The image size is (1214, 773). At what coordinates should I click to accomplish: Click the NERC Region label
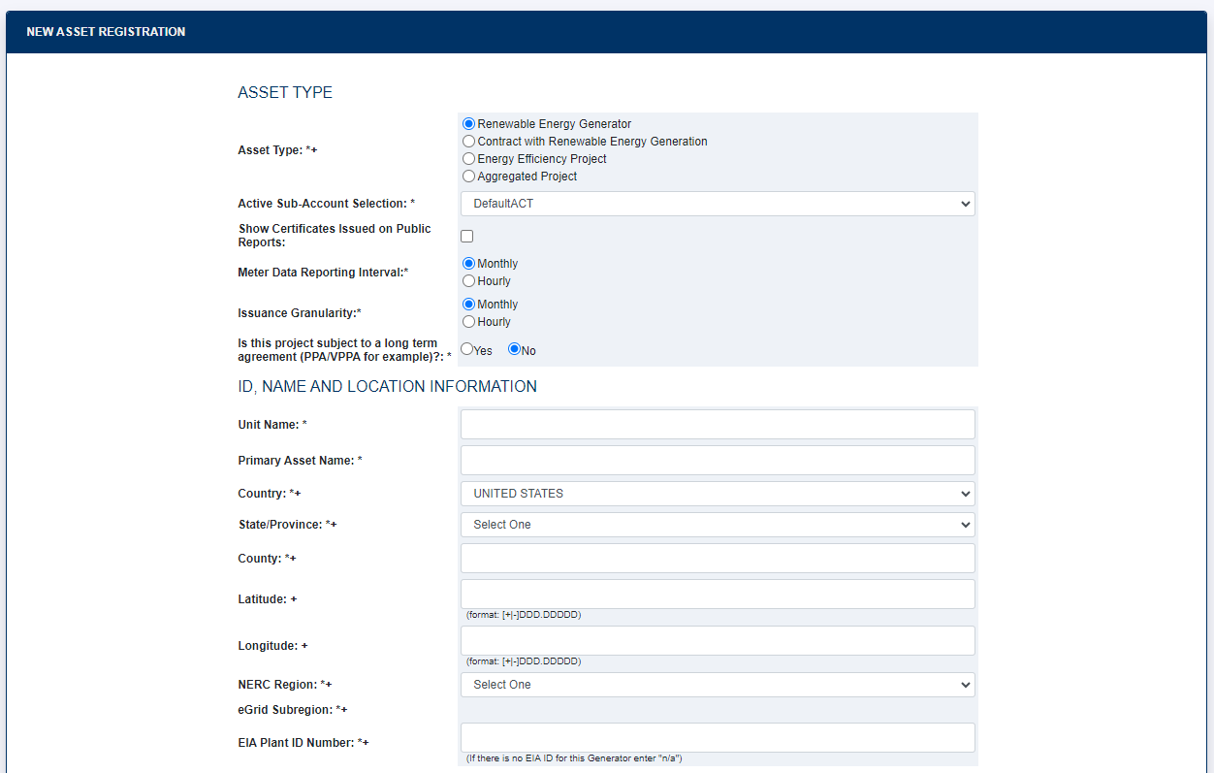point(285,685)
